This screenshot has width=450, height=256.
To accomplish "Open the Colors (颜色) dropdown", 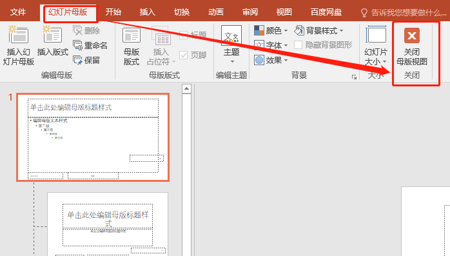I will click(x=271, y=30).
